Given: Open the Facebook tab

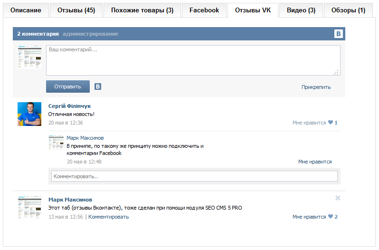Looking at the screenshot, I should pyautogui.click(x=204, y=10).
